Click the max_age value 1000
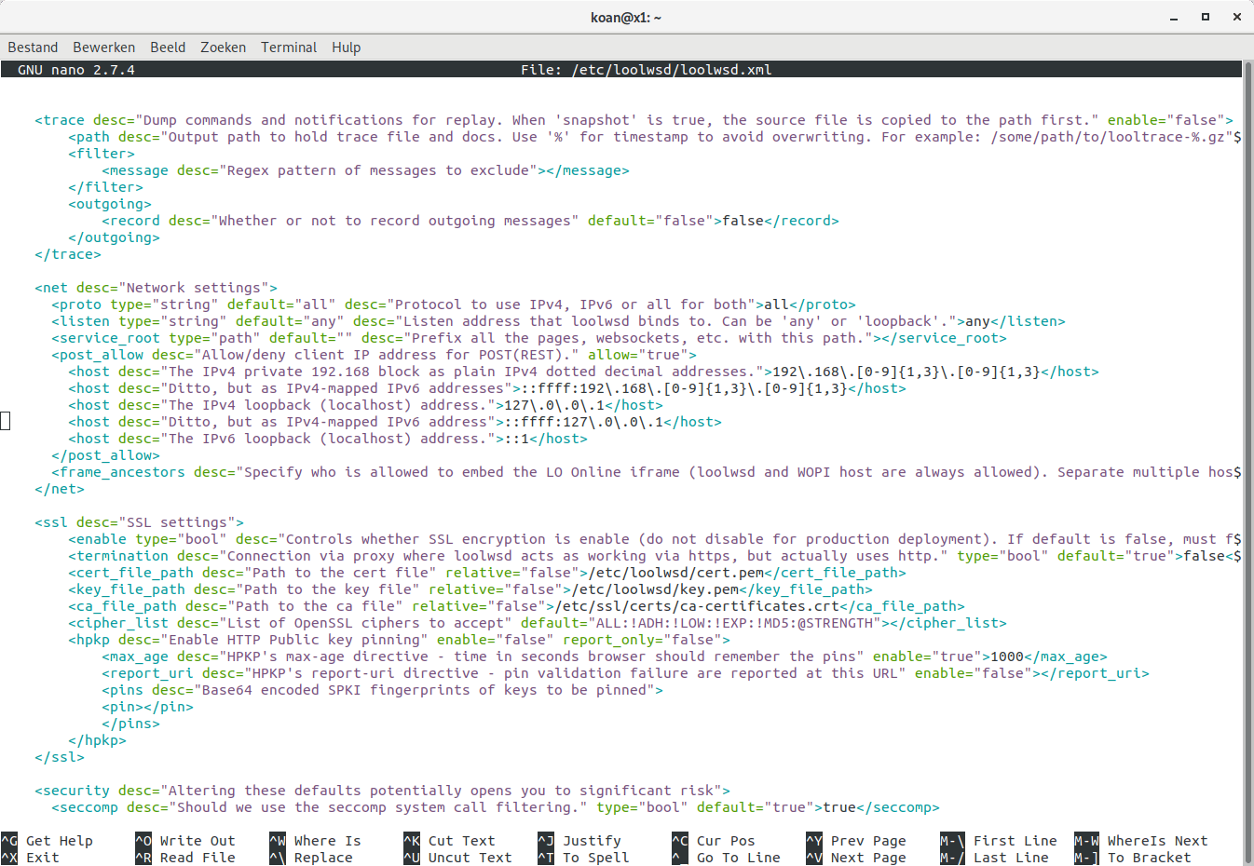This screenshot has height=866, width=1254. pyautogui.click(x=1007, y=656)
